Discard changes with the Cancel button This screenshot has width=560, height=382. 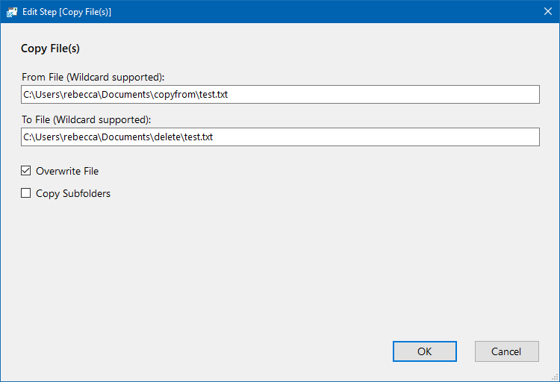[x=506, y=351]
